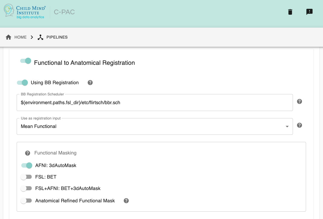Toggle Functional to Anatomical Registration switch
The height and width of the screenshot is (219, 323).
[x=26, y=61]
